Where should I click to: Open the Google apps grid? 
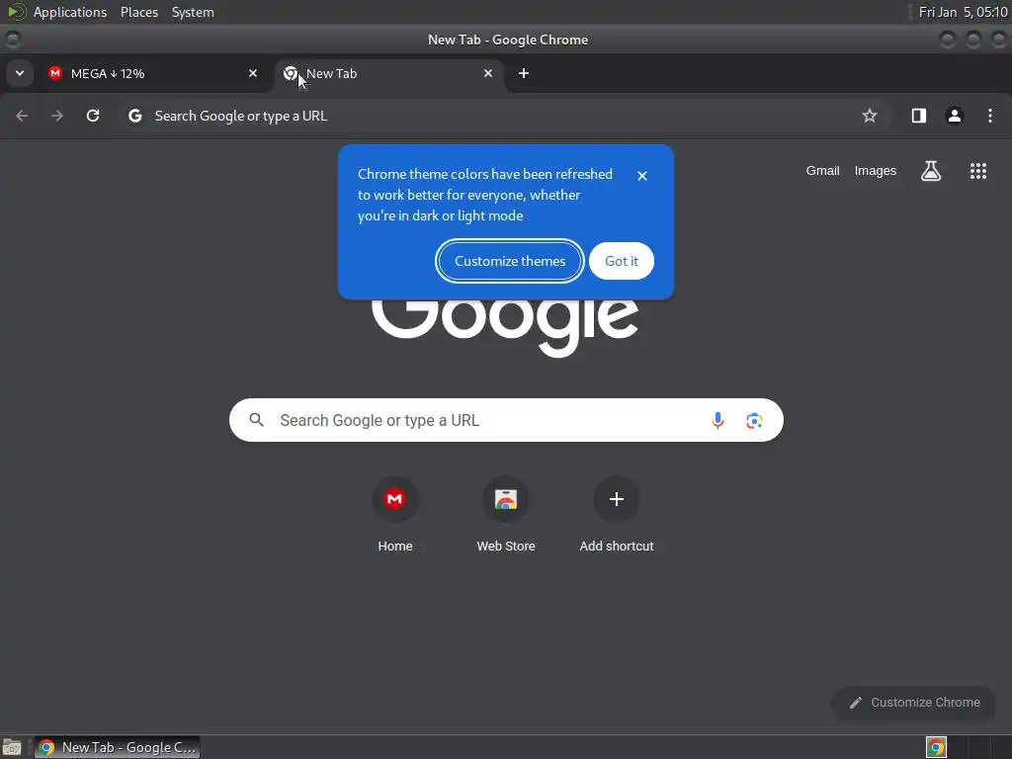[x=977, y=171]
